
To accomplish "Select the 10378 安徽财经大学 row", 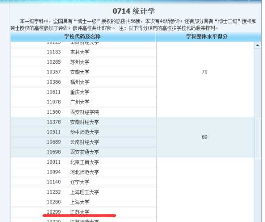I will [x=83, y=122].
